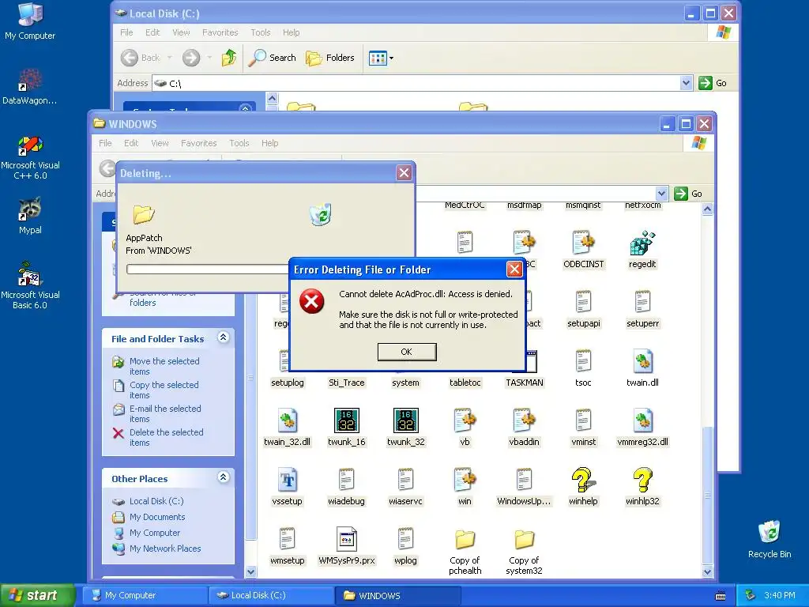Click the Start button
809x607 pixels.
point(37,595)
